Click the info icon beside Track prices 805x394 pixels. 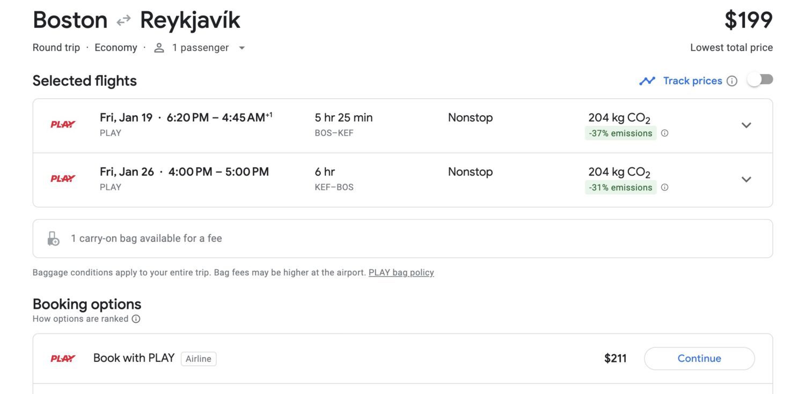tap(732, 81)
